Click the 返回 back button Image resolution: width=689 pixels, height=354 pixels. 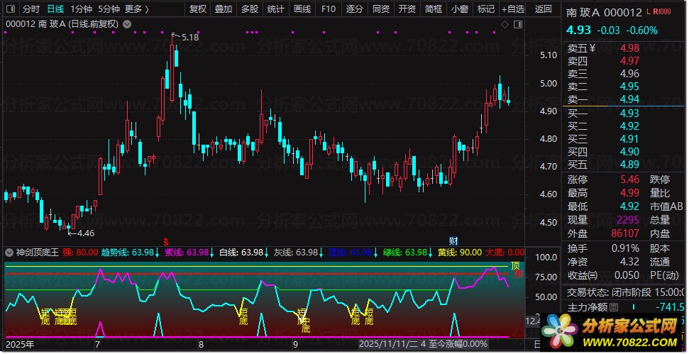point(543,9)
